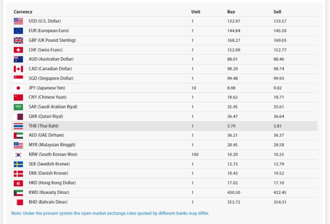
Task: Click the Saudi Arabian Riyal flag
Action: pyautogui.click(x=18, y=107)
